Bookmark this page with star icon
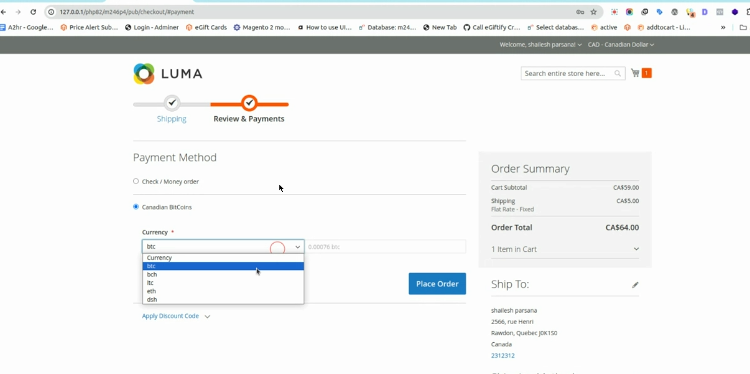Screen dimensions: 750x374 (593, 12)
